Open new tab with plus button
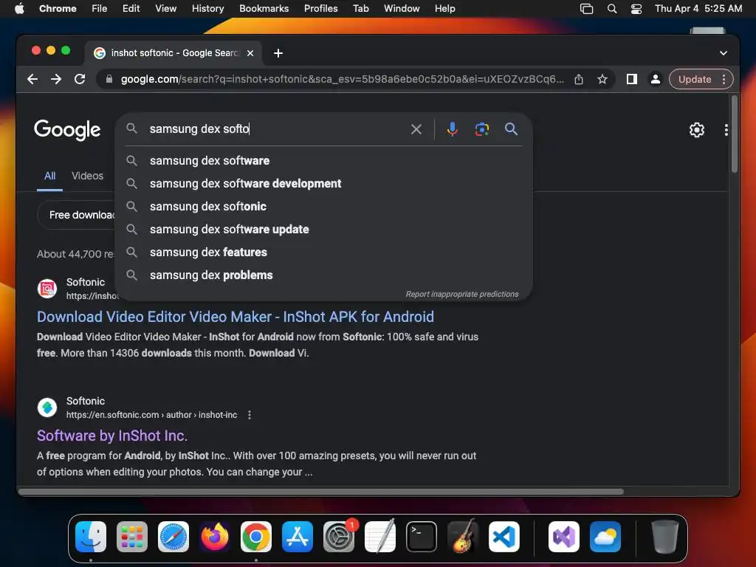This screenshot has height=567, width=756. 278,53
